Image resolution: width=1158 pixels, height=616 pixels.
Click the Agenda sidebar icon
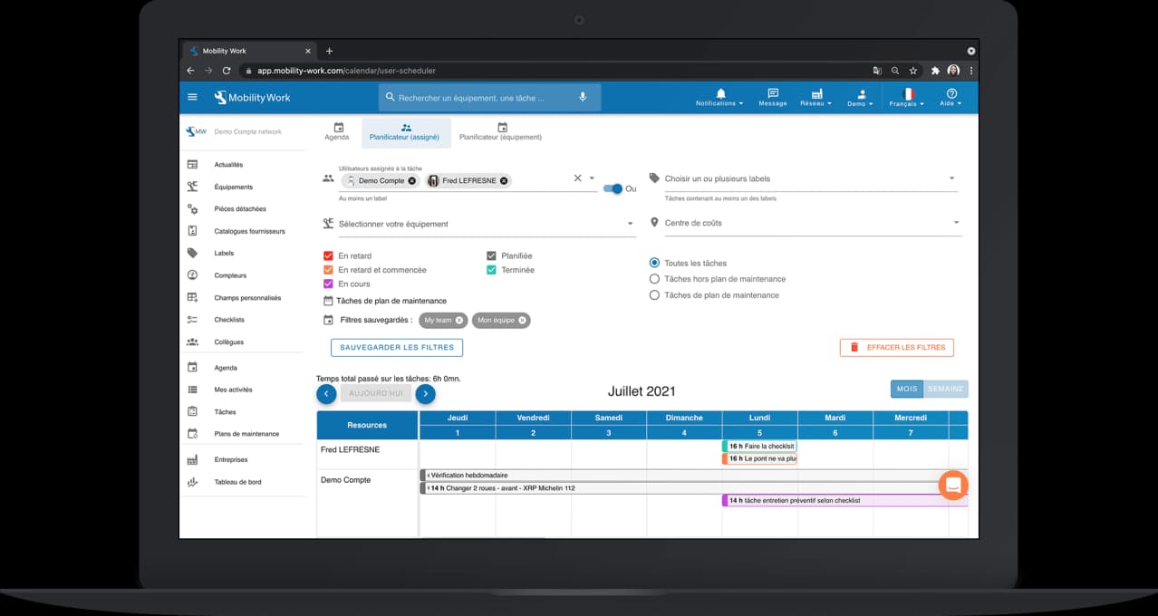click(192, 368)
